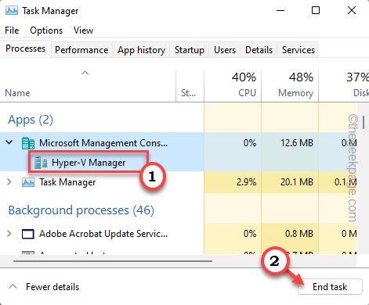
Task: Click the Task Manager row graph icon
Action: click(28, 182)
